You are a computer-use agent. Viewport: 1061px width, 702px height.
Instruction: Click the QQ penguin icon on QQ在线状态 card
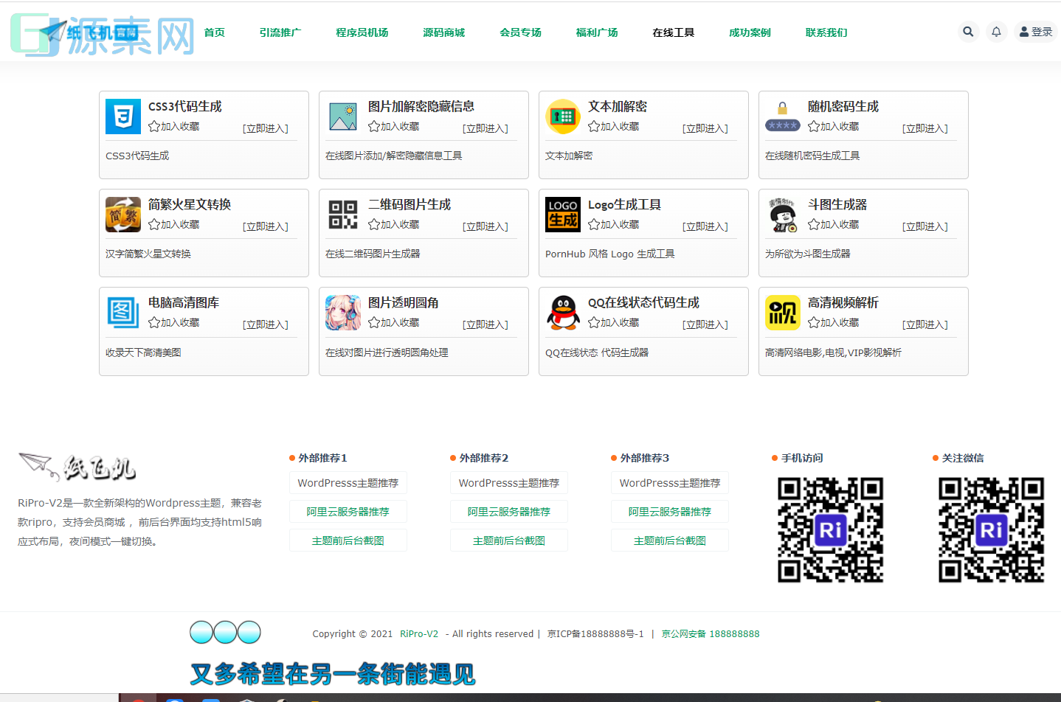tap(562, 313)
